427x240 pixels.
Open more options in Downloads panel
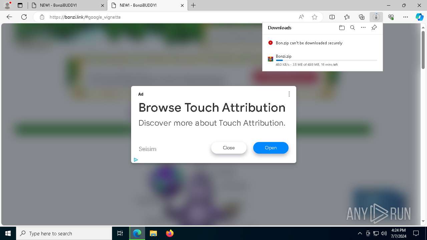point(363,28)
